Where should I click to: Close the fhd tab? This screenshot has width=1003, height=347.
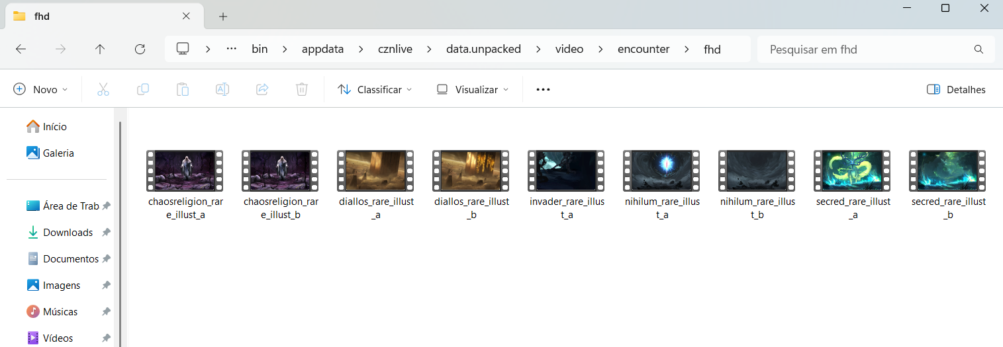(186, 16)
